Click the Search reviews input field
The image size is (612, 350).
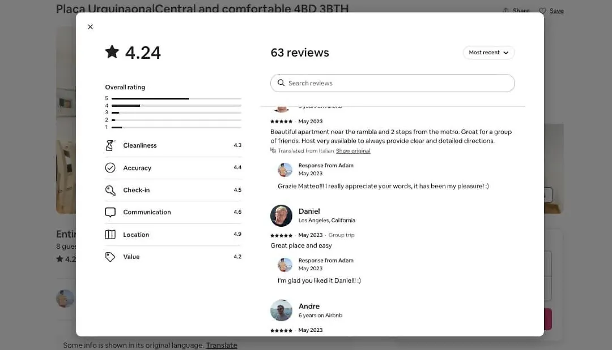pos(392,83)
